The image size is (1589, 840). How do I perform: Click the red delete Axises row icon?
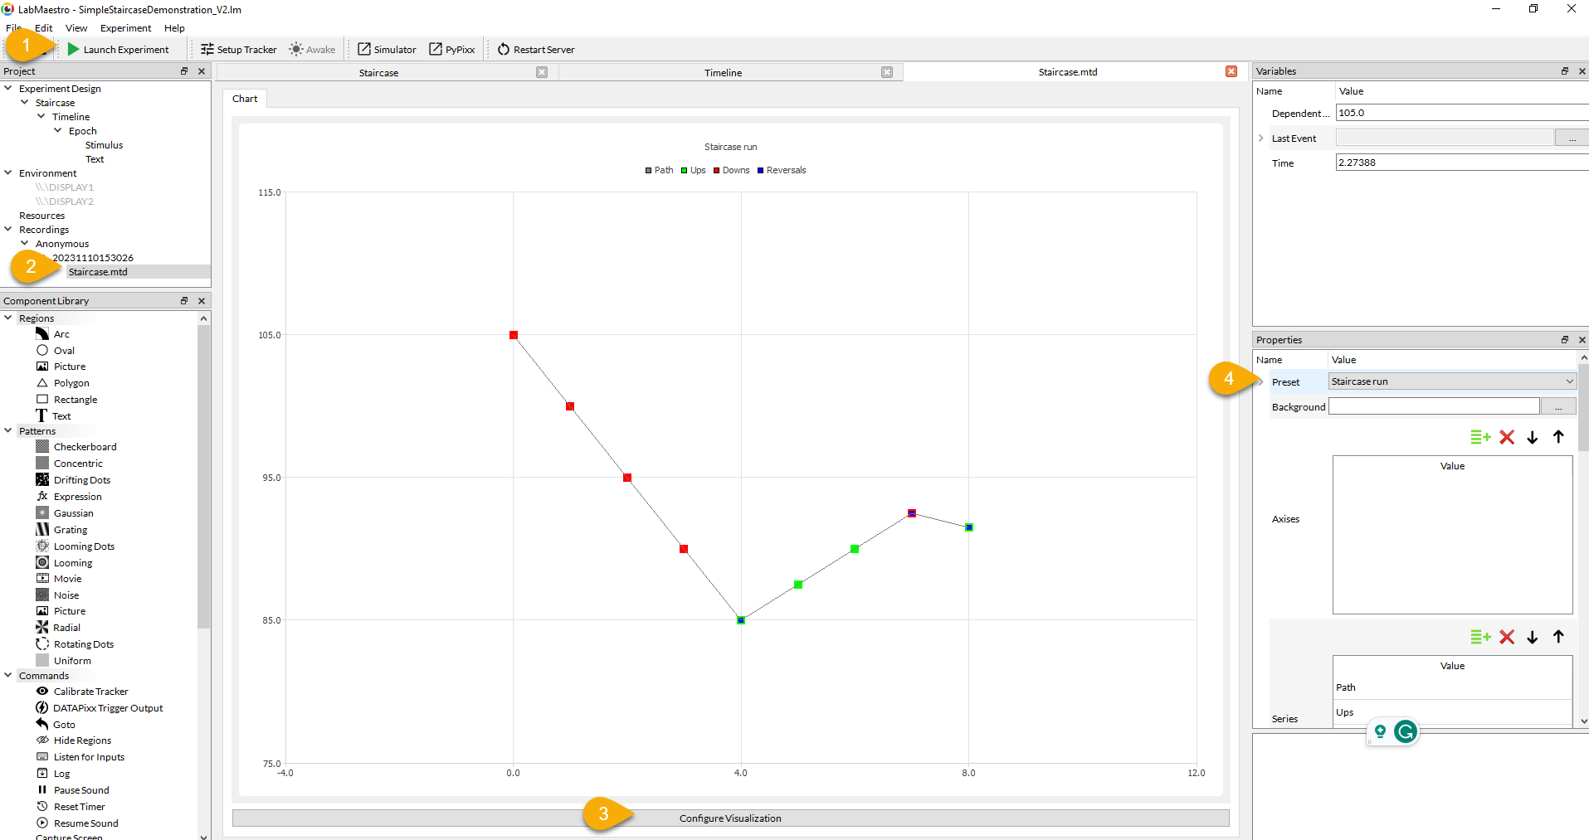pyautogui.click(x=1507, y=437)
